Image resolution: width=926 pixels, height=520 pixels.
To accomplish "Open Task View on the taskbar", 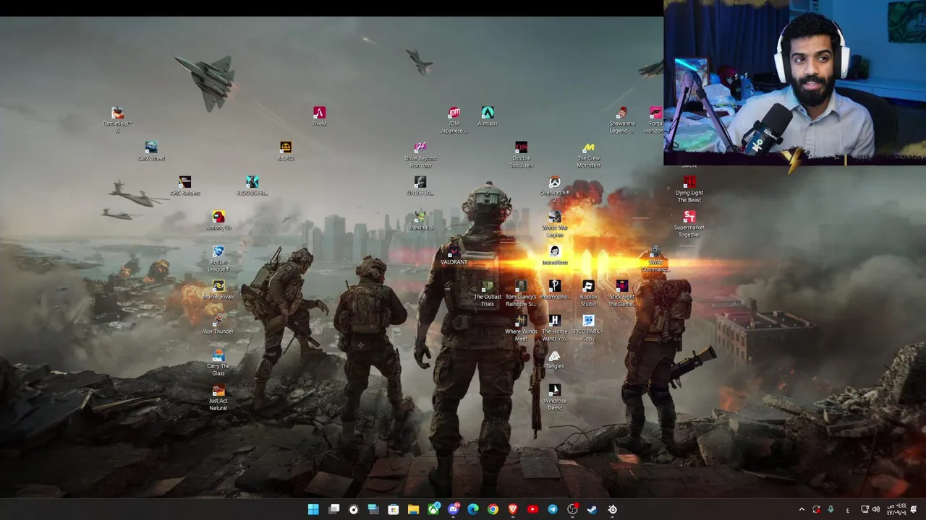I will pos(334,509).
